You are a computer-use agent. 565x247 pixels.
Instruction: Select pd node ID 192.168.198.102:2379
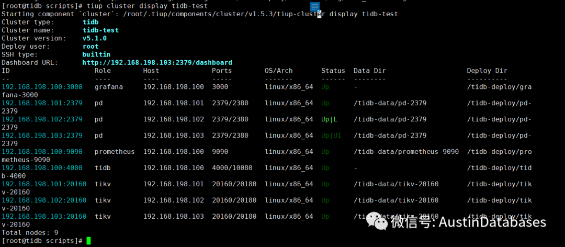point(42,119)
